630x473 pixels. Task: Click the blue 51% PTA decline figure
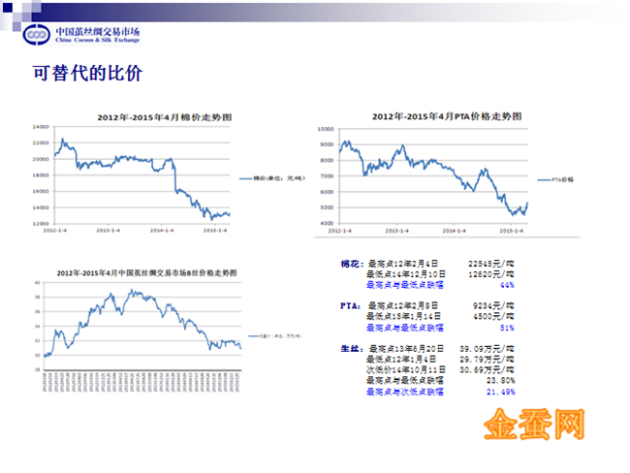[506, 328]
